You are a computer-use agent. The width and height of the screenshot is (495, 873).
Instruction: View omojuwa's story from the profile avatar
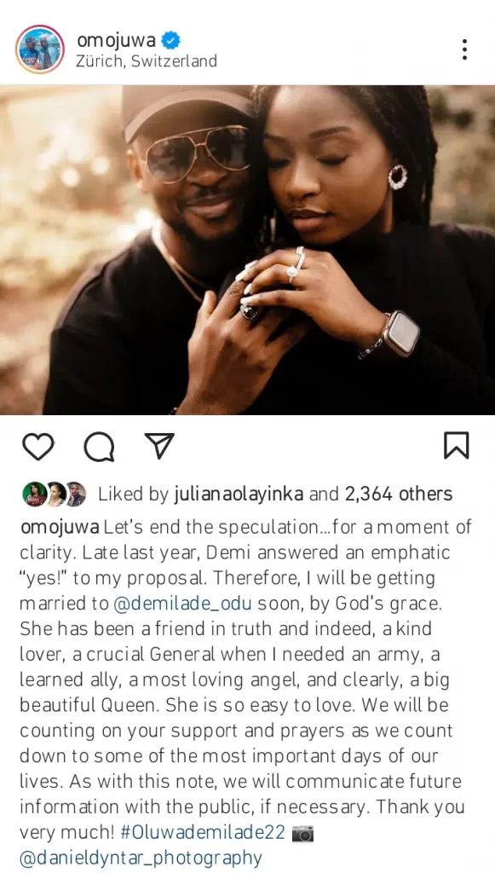[40, 49]
